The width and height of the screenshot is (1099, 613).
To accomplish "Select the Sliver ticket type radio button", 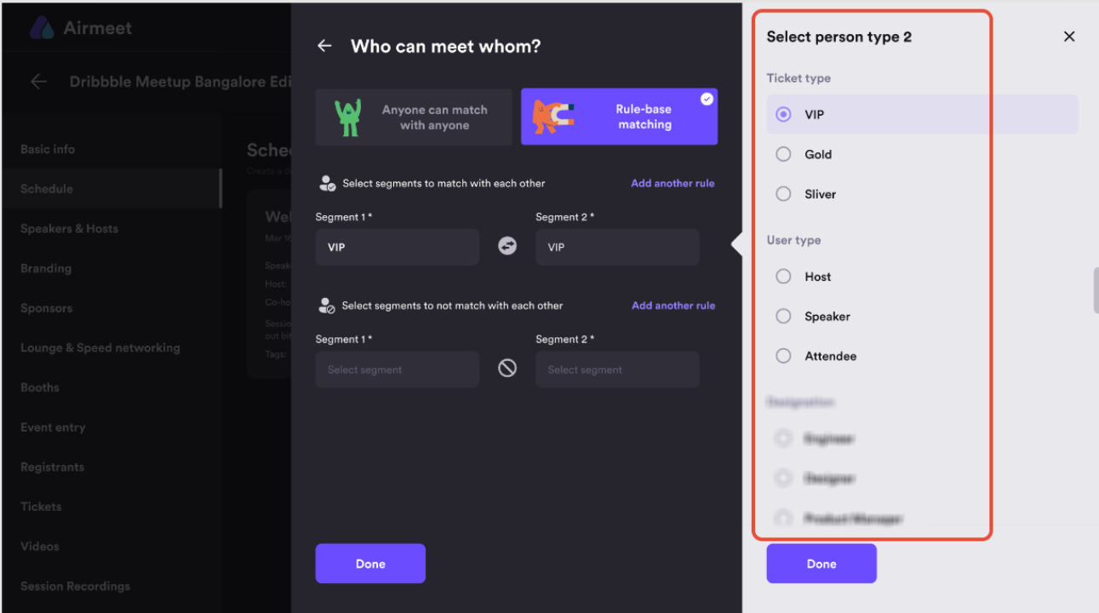I will pyautogui.click(x=783, y=194).
